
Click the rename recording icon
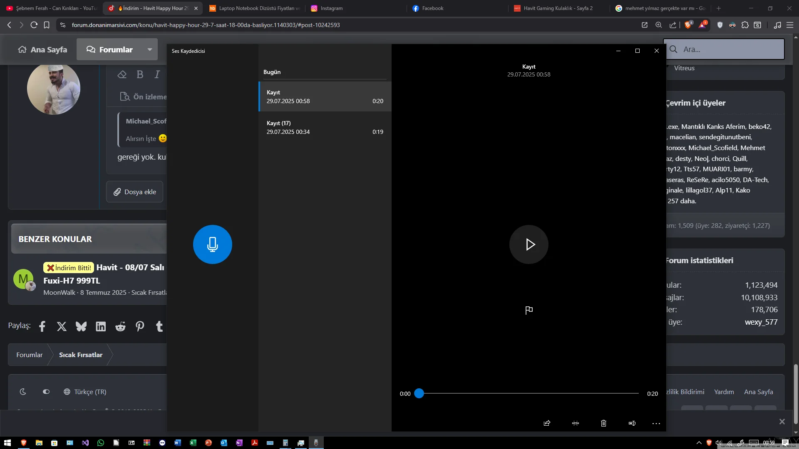(632, 423)
